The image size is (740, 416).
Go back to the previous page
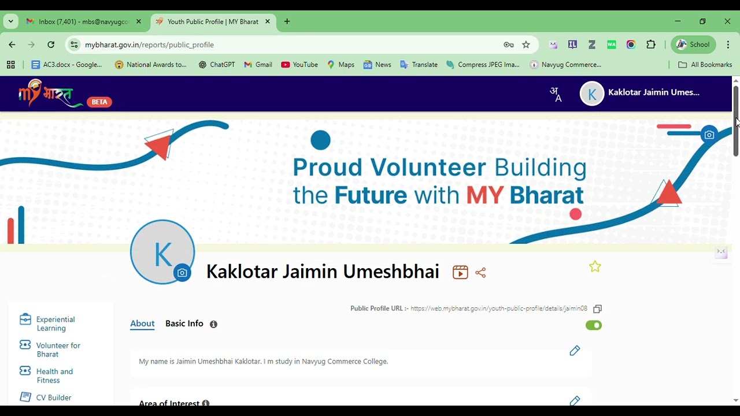pyautogui.click(x=12, y=44)
